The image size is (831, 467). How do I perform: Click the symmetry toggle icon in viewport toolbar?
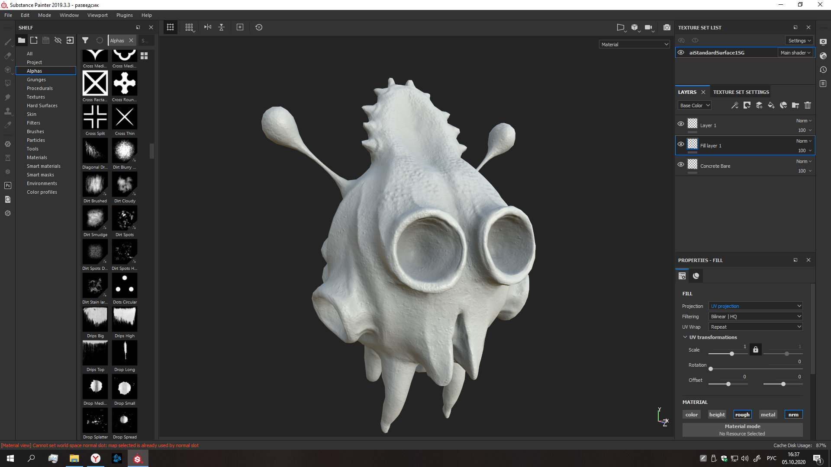tap(208, 27)
